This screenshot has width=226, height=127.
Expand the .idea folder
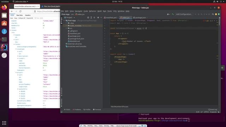[x=66, y=23]
